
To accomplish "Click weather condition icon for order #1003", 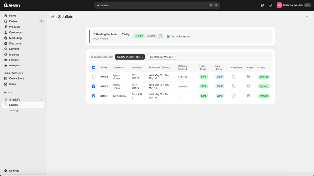I will click(x=234, y=76).
